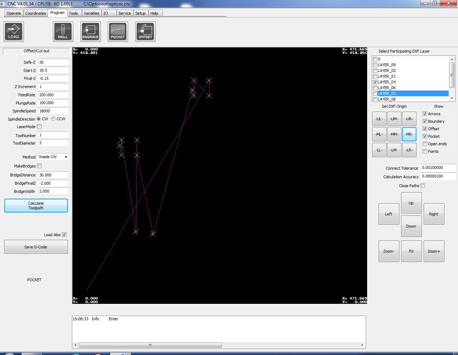This screenshot has width=458, height=355.
Task: Click the SpindleSpeed input field
Action: tap(53, 111)
